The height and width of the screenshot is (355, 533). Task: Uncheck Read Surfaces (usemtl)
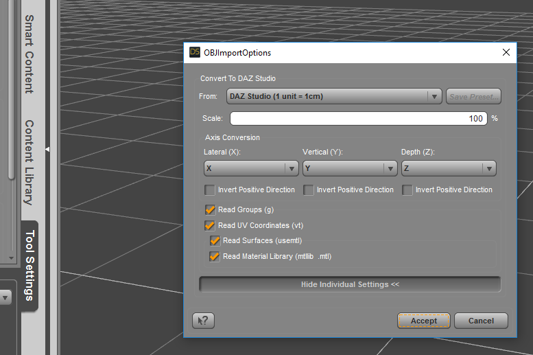click(x=215, y=240)
